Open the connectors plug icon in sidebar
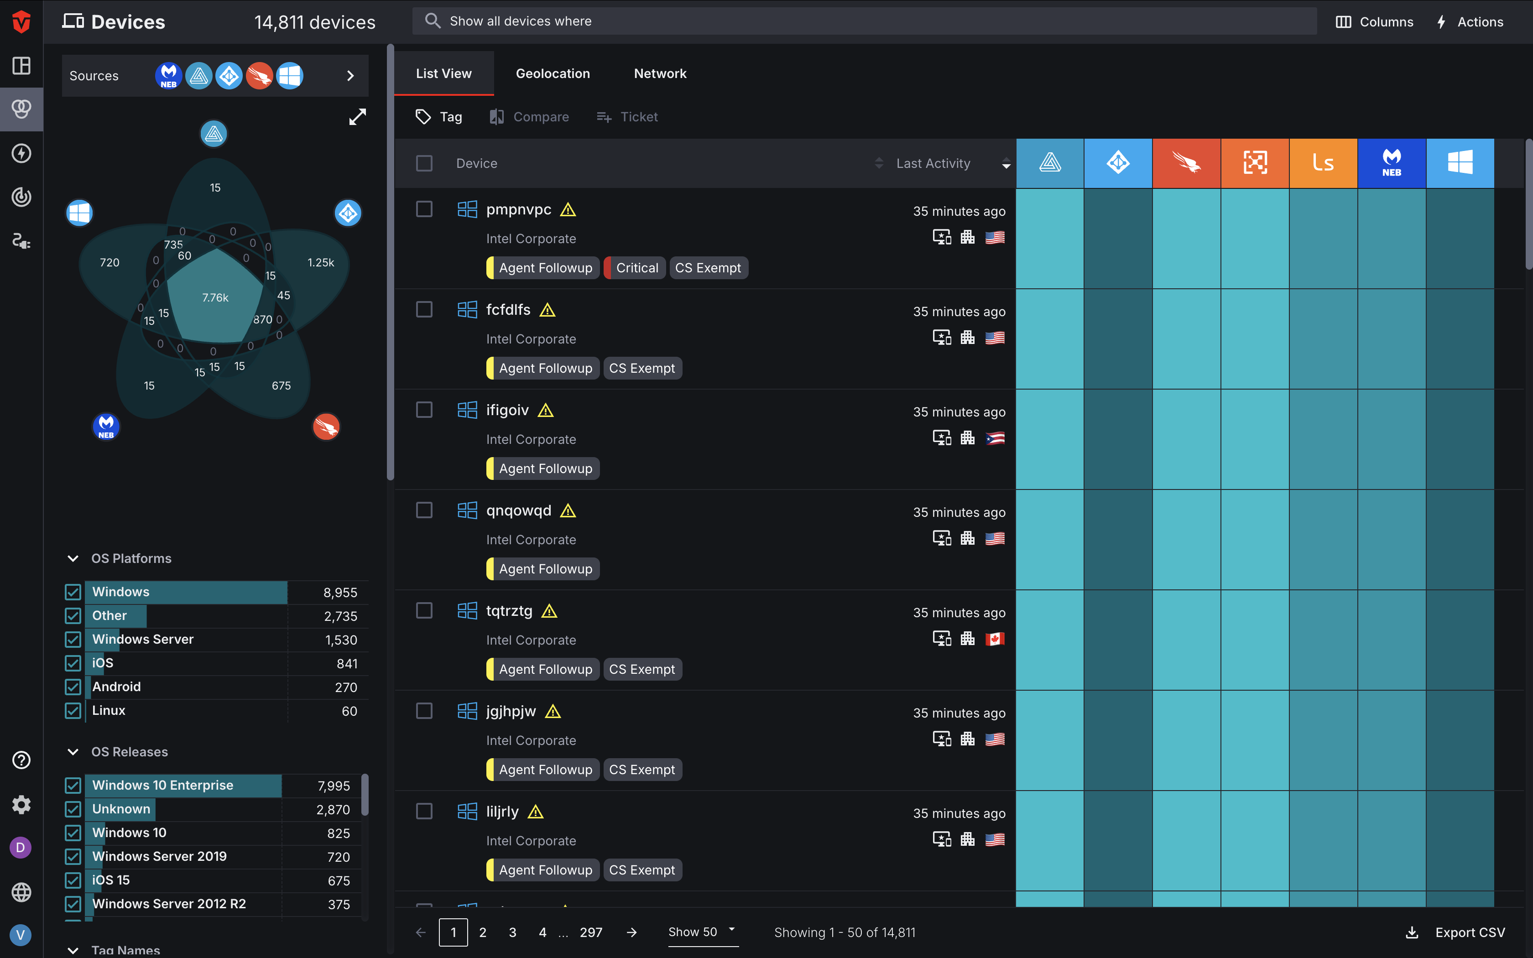This screenshot has height=958, width=1533. click(x=21, y=241)
